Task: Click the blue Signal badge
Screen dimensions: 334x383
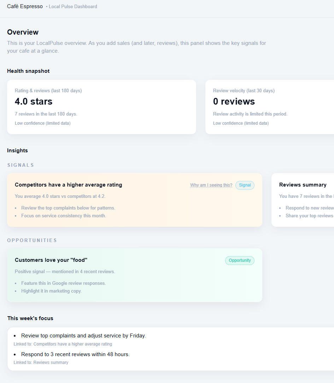Action: [x=245, y=185]
